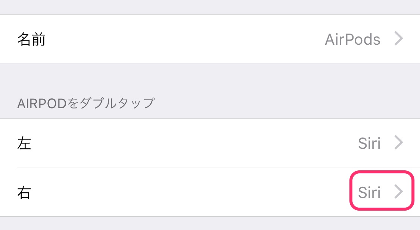Click inside the name settings row background
Screen dimensions: 420x230
click(x=187, y=38)
